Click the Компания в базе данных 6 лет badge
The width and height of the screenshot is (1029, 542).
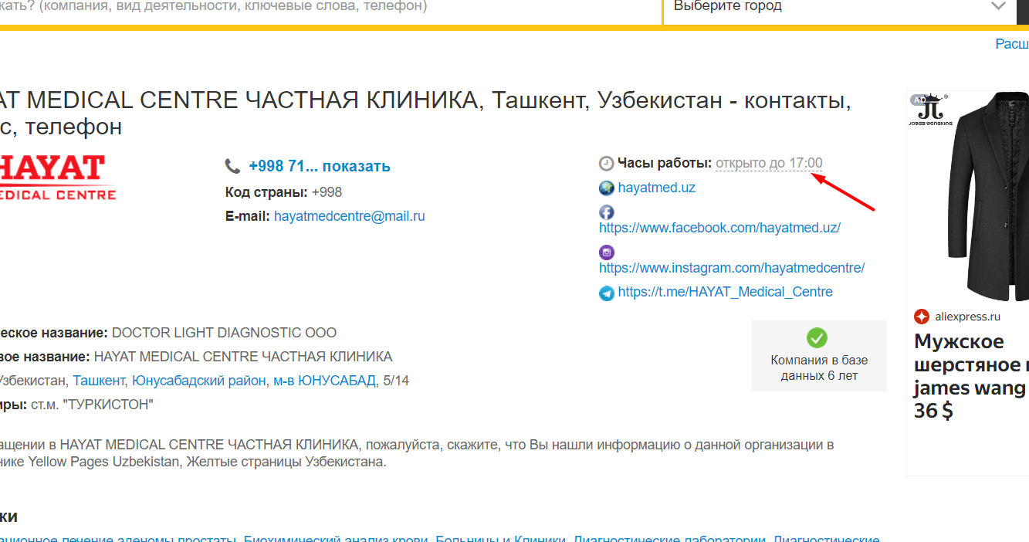coord(819,356)
